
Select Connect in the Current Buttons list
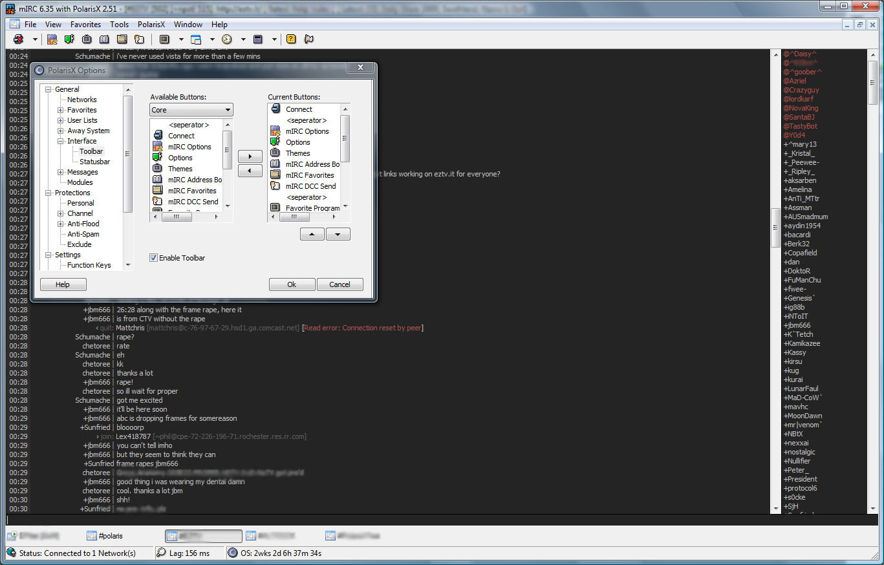coord(299,109)
